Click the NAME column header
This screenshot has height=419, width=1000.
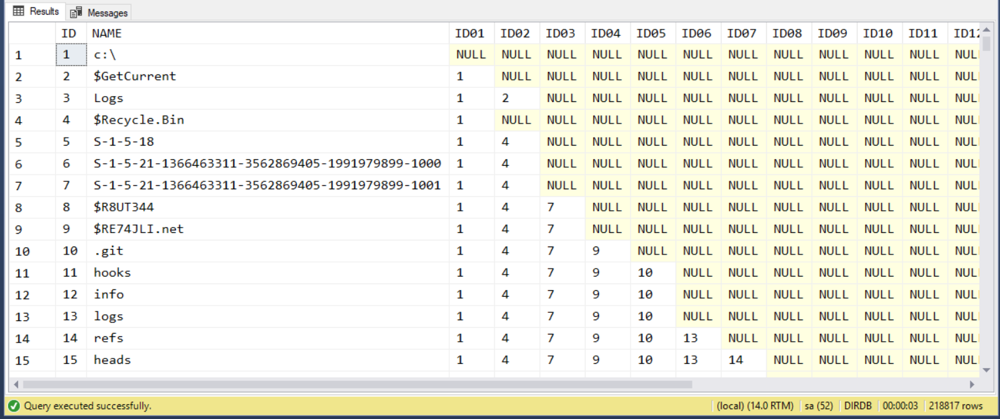[107, 33]
